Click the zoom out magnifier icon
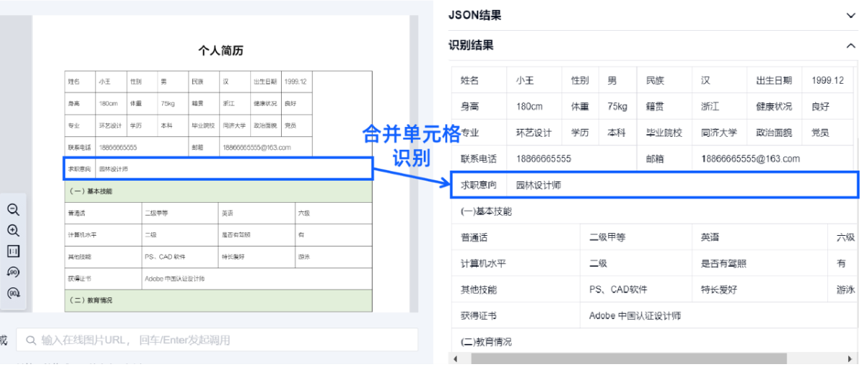Image resolution: width=861 pixels, height=377 pixels. (x=13, y=210)
